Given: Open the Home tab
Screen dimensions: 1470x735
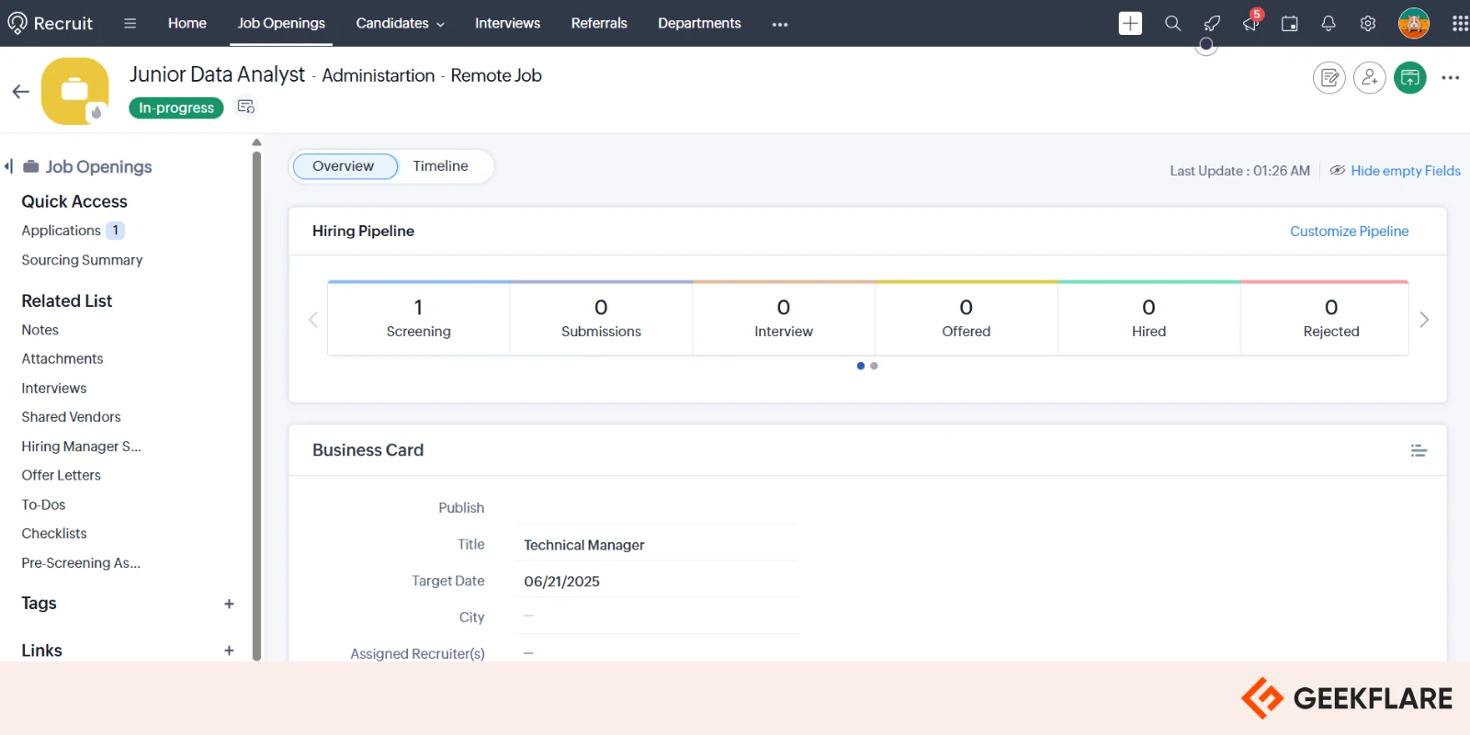Looking at the screenshot, I should 187,23.
